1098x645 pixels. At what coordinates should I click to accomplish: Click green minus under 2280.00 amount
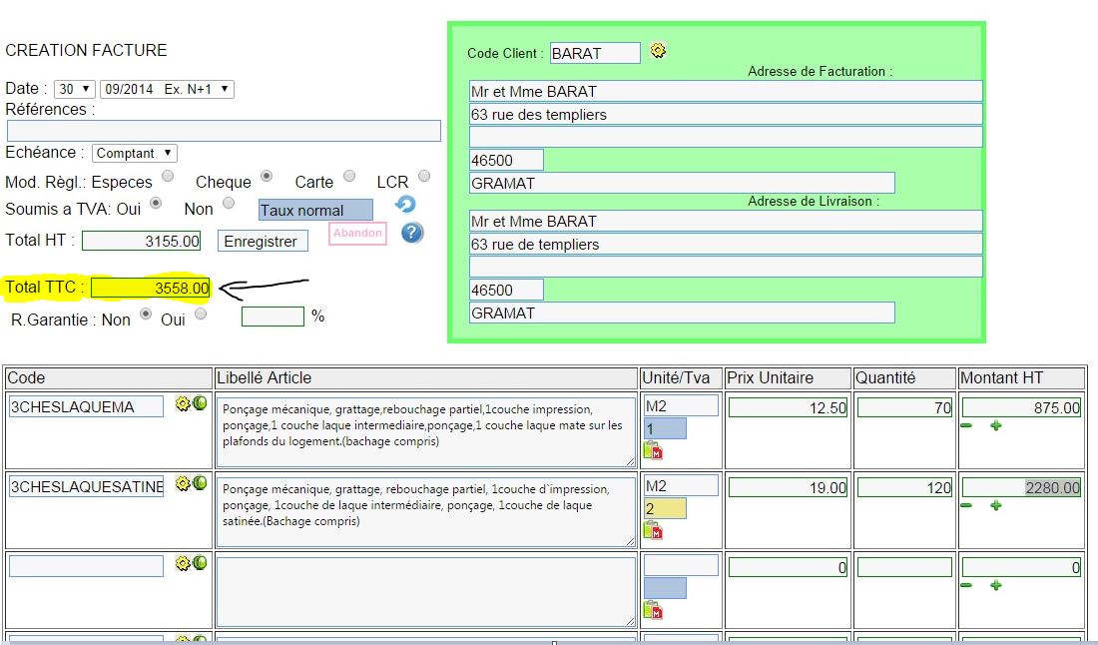[x=966, y=505]
